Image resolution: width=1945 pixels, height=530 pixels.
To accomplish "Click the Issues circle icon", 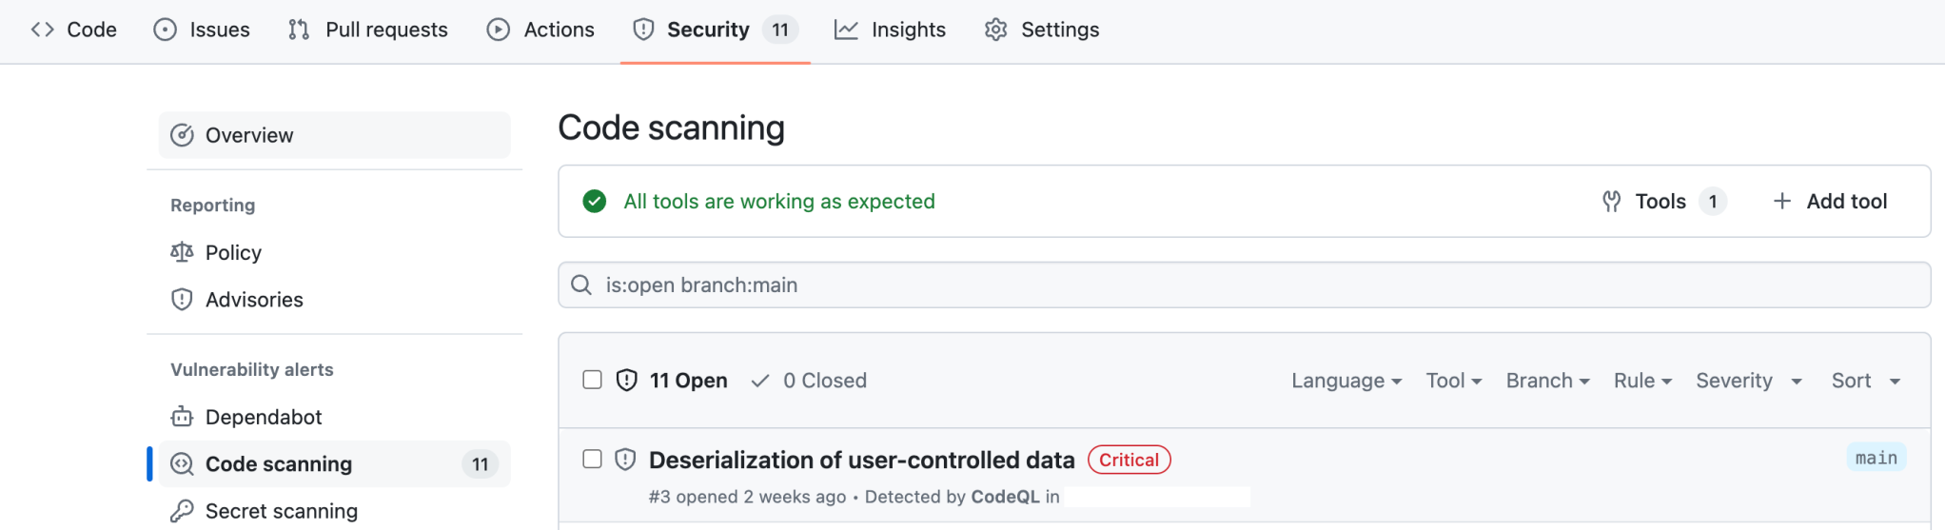I will coord(165,29).
